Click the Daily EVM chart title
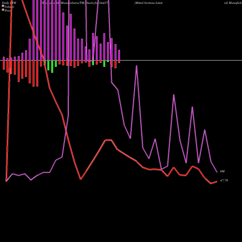This screenshot has width=242, height=242. (x=9, y=3)
